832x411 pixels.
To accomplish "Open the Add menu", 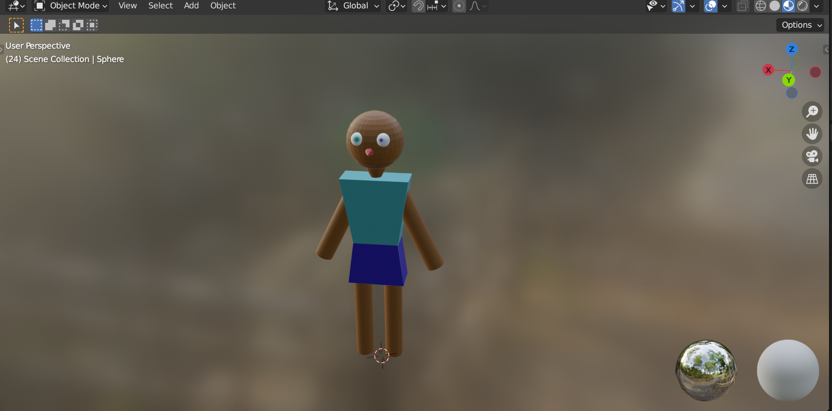I will [191, 6].
